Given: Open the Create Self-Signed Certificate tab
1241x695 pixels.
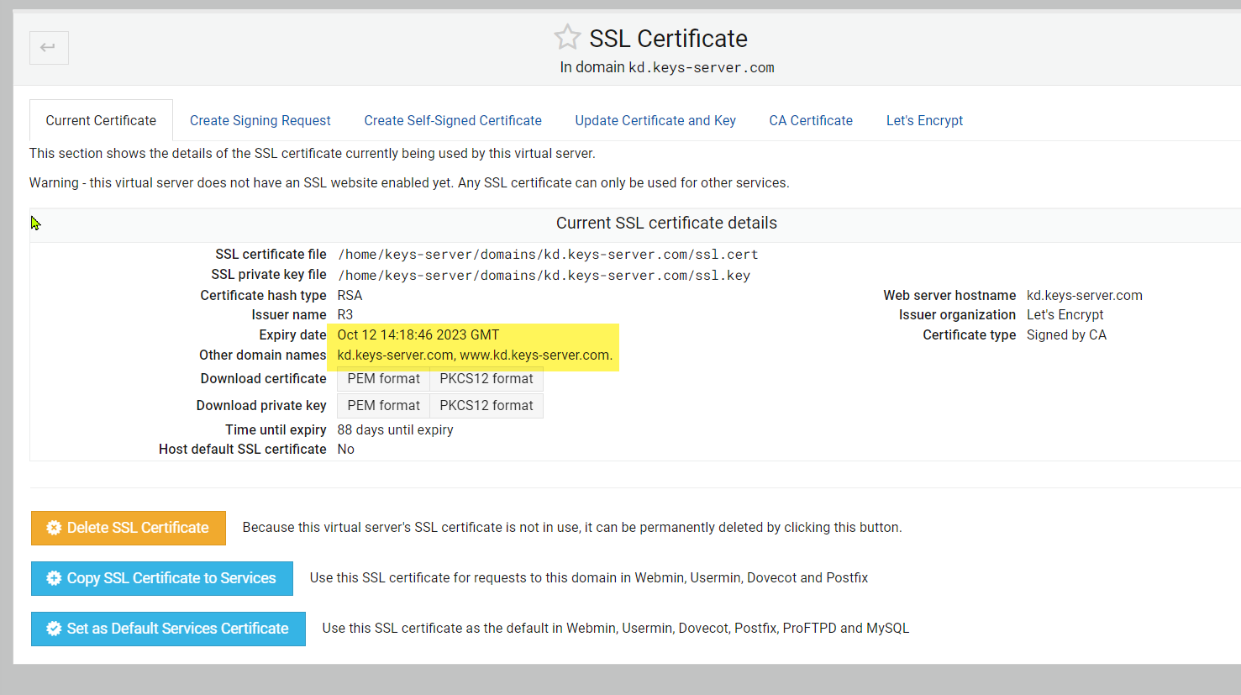Looking at the screenshot, I should click(x=453, y=120).
